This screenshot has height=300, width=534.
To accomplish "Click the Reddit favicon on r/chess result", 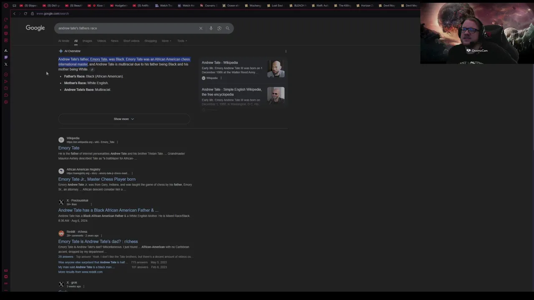I will coord(61,233).
